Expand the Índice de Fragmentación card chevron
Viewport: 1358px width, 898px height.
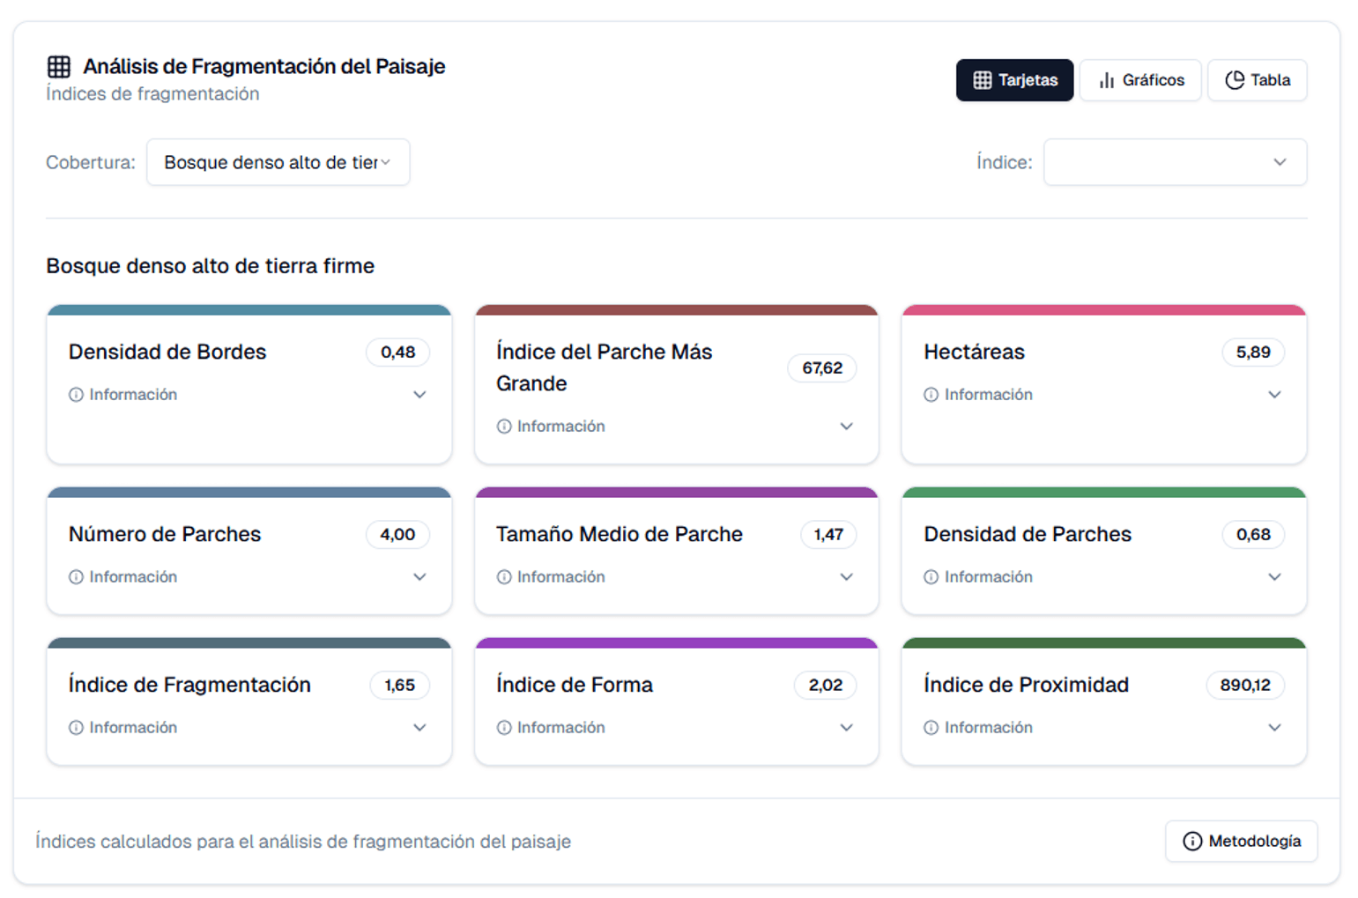tap(419, 728)
